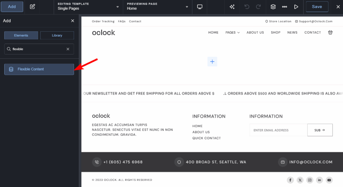The width and height of the screenshot is (343, 187).
Task: Close the Add panel
Action: pyautogui.click(x=73, y=21)
